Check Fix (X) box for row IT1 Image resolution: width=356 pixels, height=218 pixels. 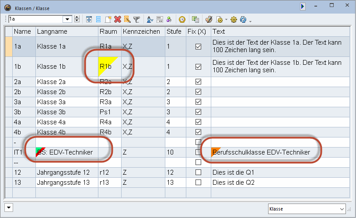pos(198,152)
